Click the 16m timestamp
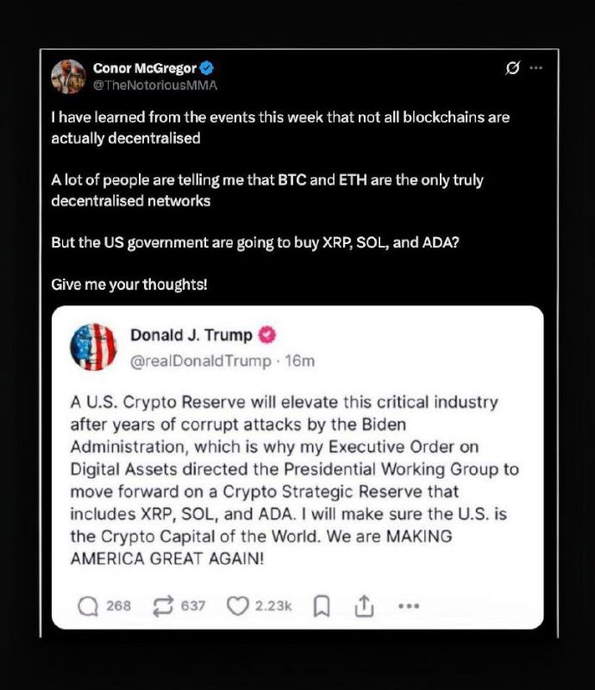 300,361
